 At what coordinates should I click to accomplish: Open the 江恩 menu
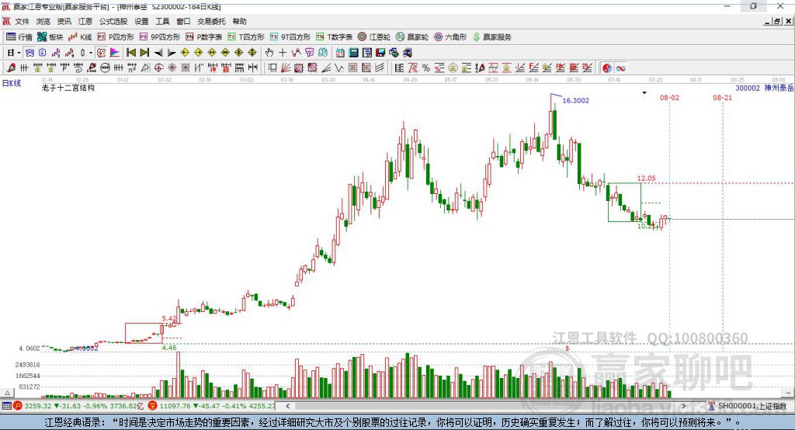(x=85, y=21)
